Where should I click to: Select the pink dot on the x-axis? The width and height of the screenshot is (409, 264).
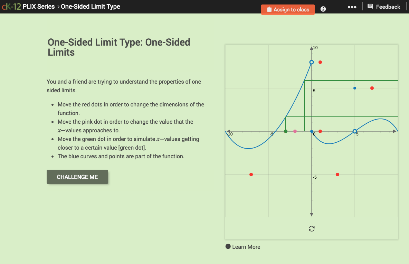click(x=295, y=131)
